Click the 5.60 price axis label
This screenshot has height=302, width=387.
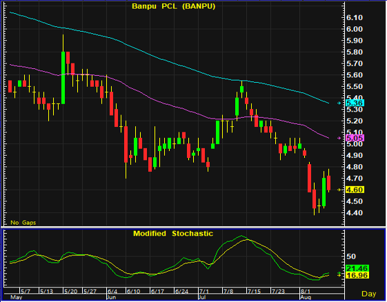(x=355, y=75)
